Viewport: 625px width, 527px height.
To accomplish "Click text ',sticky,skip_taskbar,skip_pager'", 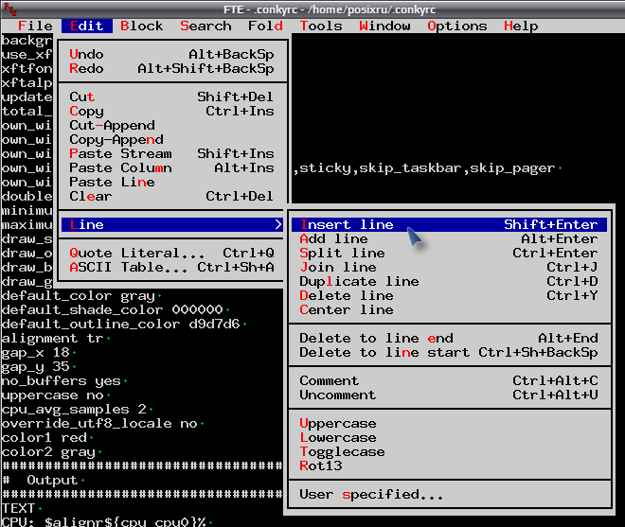I will (x=423, y=168).
